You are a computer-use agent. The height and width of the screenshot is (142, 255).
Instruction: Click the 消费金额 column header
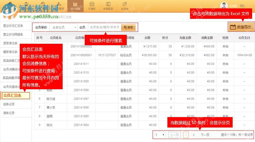coord(207,38)
